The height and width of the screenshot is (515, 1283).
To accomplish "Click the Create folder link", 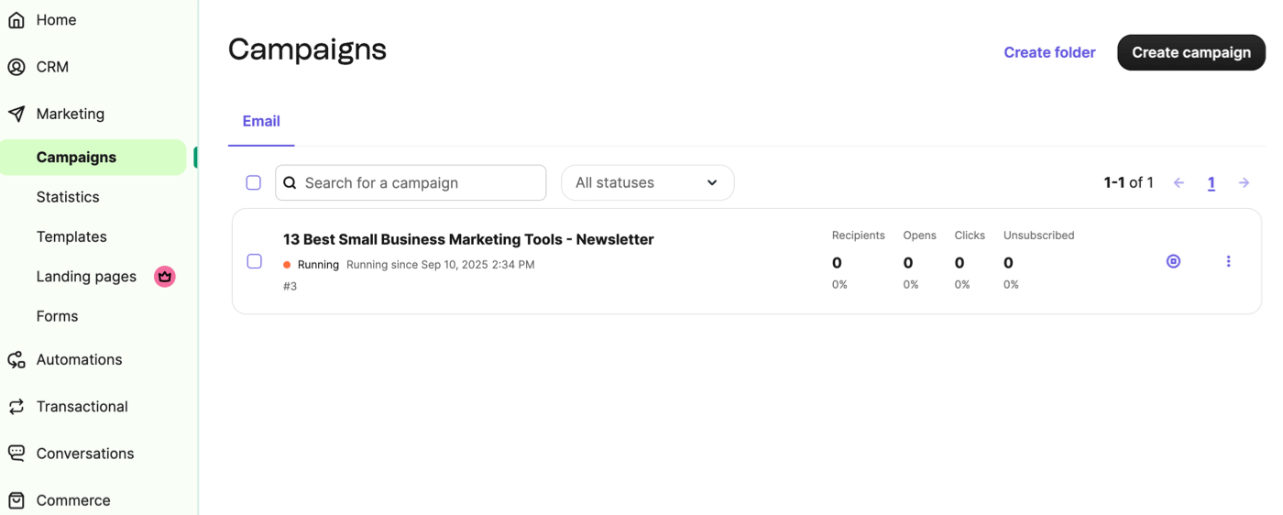I will 1049,52.
